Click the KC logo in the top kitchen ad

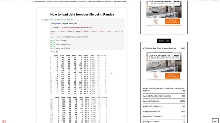(x=156, y=21)
